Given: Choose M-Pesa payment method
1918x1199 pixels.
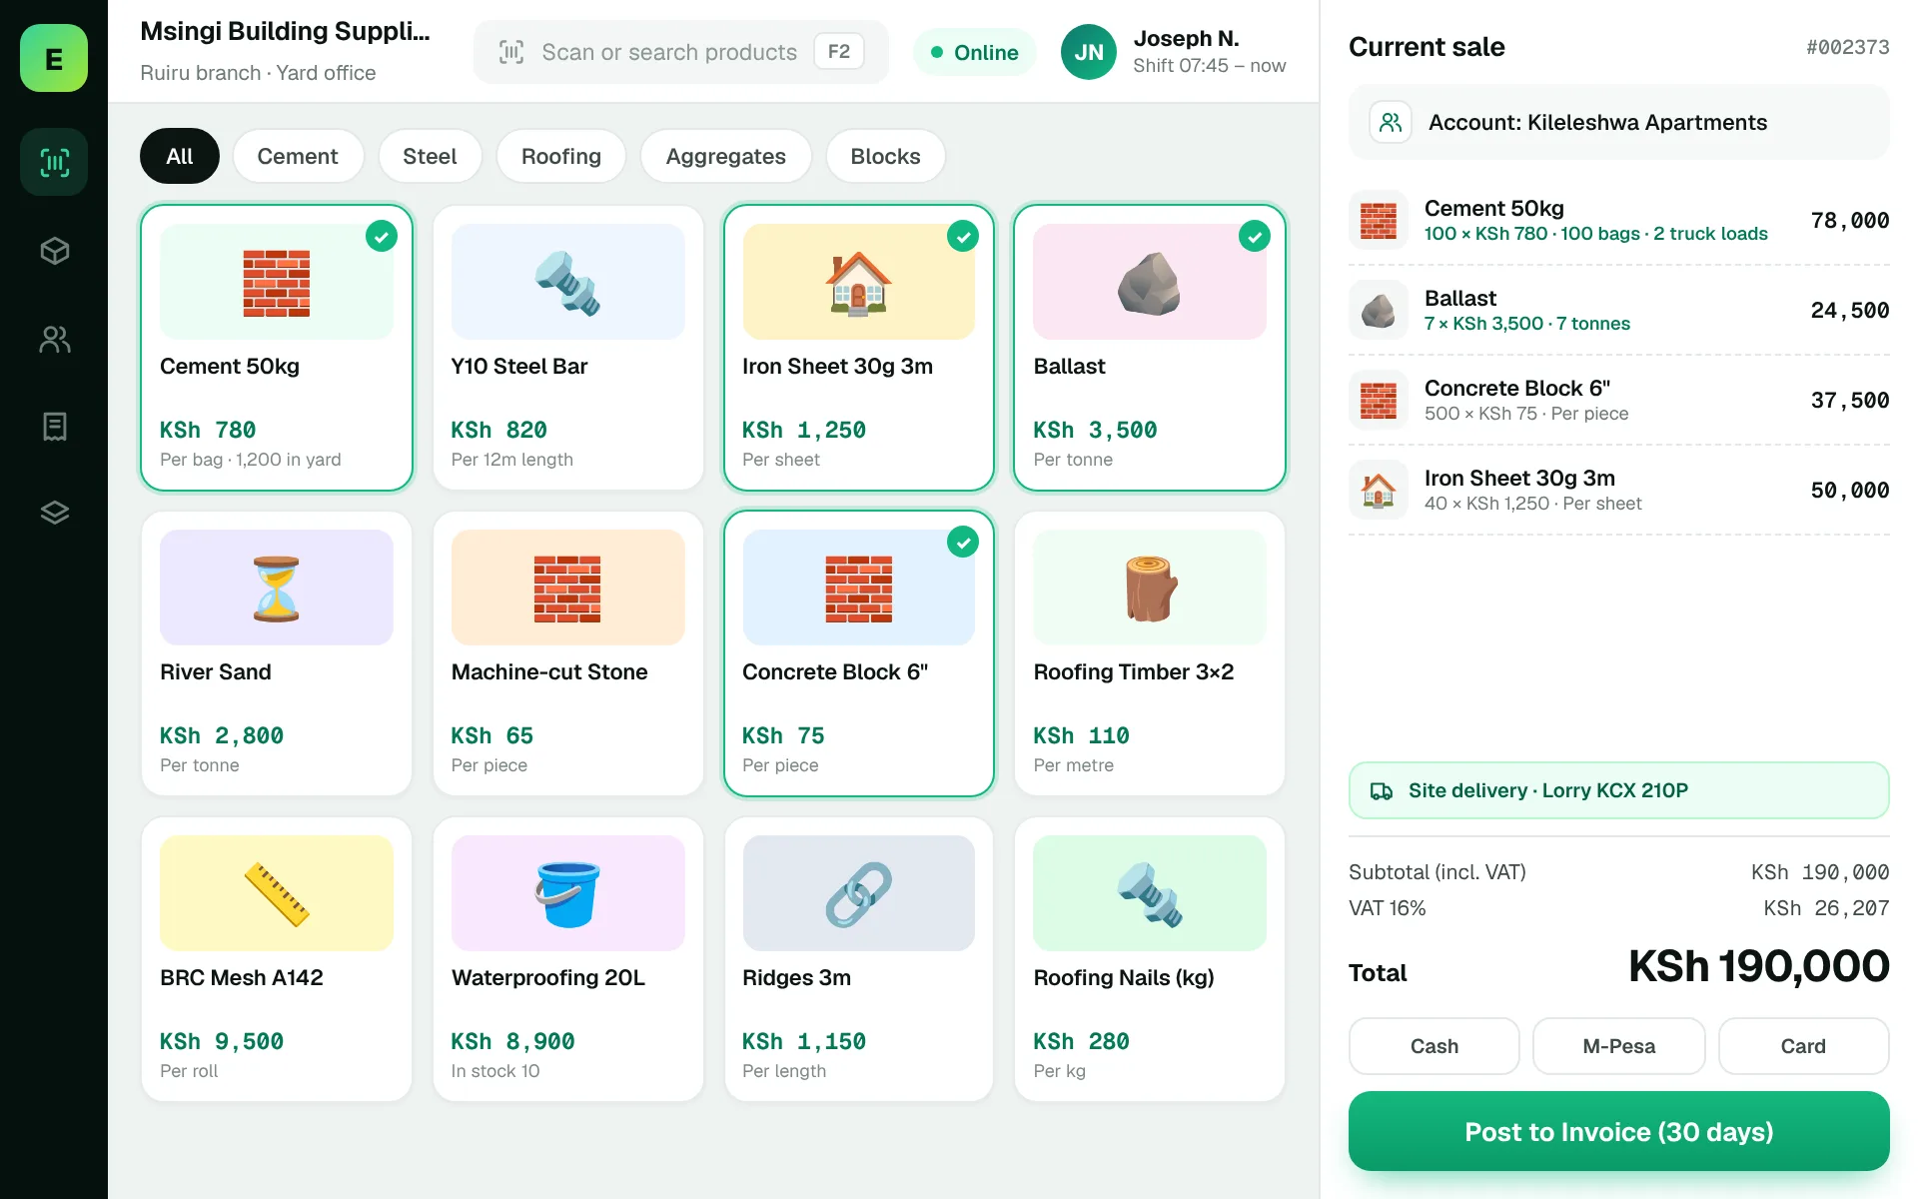Looking at the screenshot, I should [1618, 1046].
